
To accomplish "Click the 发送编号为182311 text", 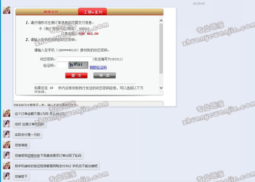I will [108, 59].
